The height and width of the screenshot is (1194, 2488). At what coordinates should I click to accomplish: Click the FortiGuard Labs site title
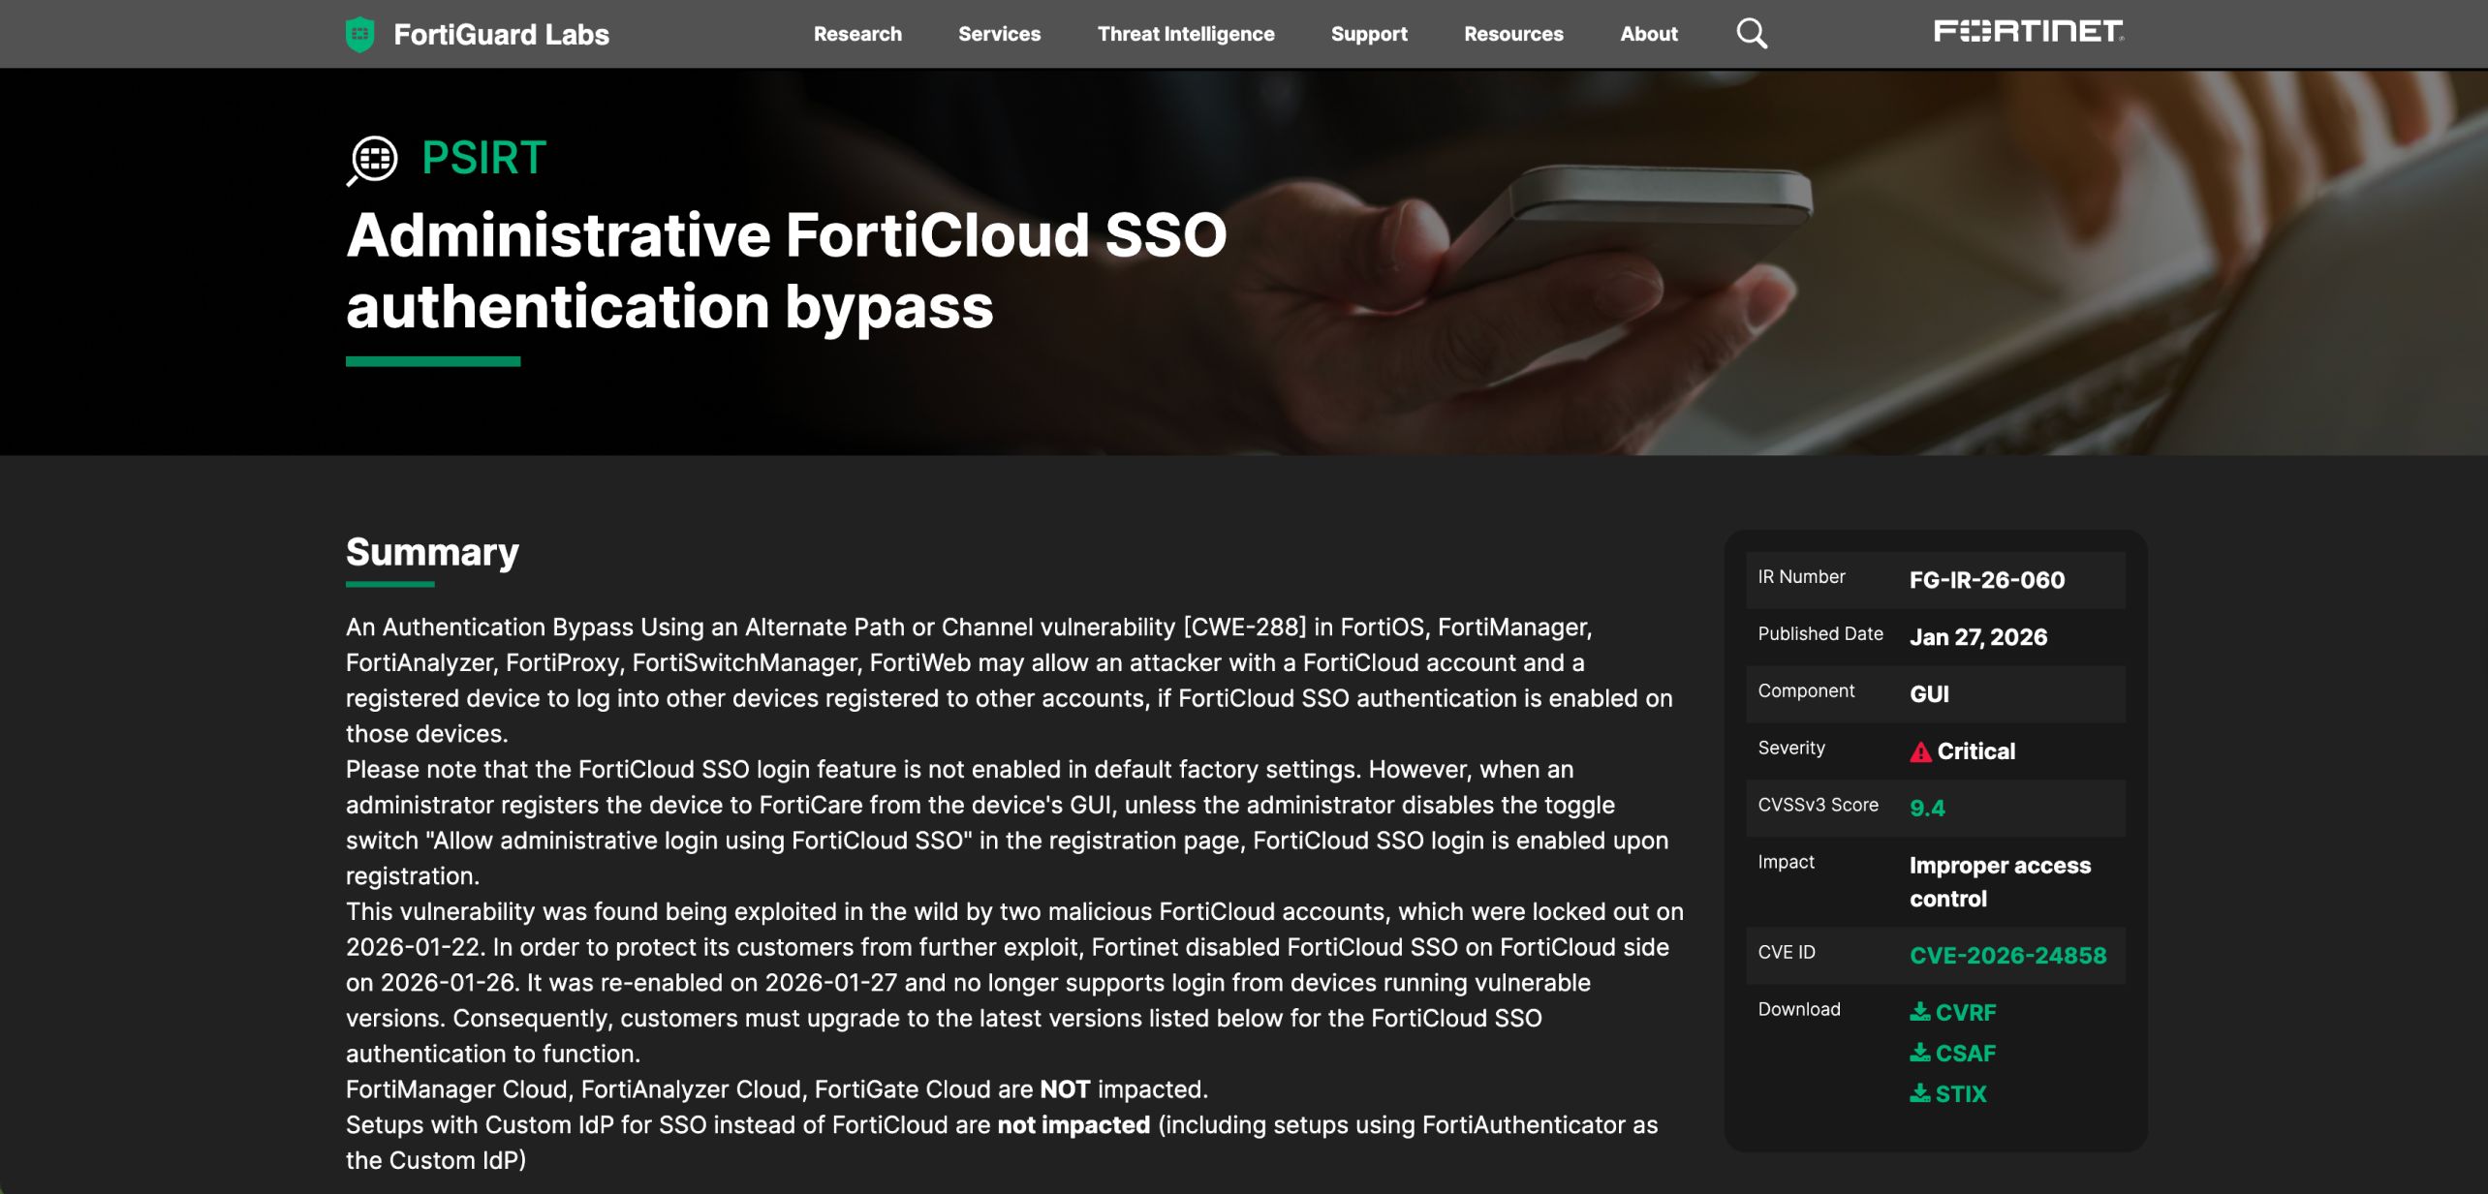(501, 35)
